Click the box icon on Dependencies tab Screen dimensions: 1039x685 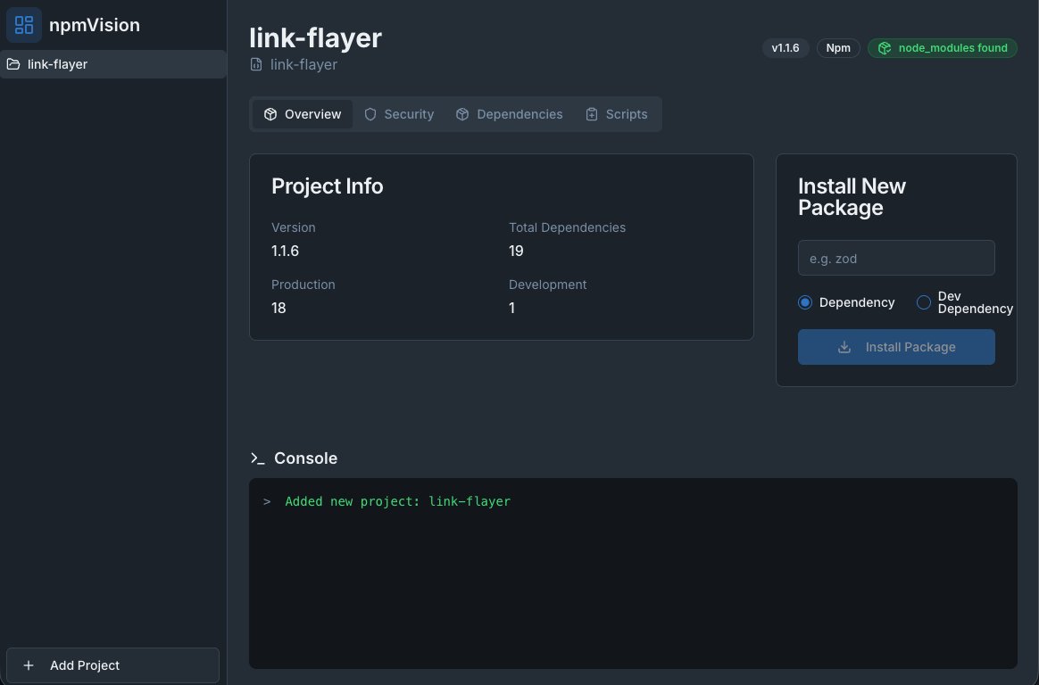click(462, 114)
